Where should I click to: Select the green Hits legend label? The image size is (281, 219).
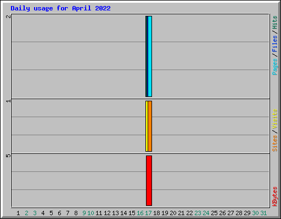pos(275,22)
